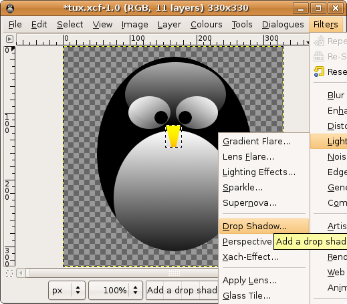Screen dimensions: 347x304
Task: Choose Gradient Flare filter
Action: (264, 142)
